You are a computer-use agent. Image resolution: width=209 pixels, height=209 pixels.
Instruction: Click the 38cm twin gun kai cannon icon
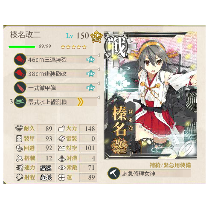[20, 73]
